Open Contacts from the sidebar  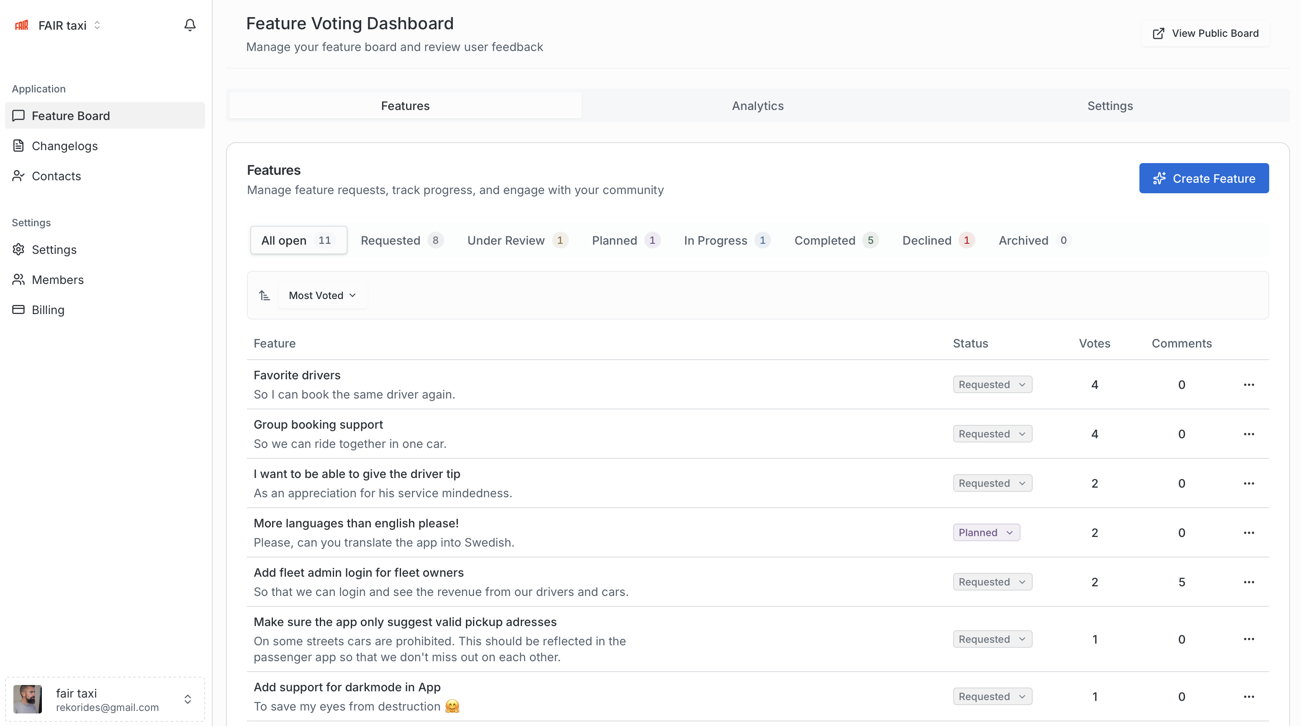(x=56, y=176)
